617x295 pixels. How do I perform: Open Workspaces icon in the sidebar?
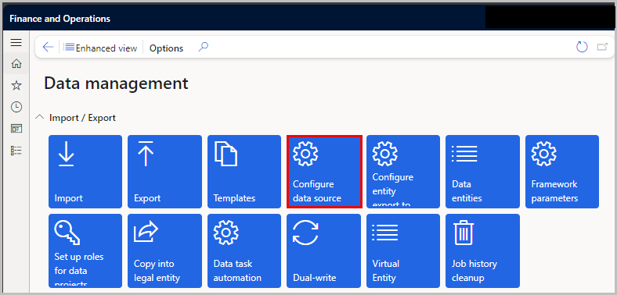click(x=16, y=129)
